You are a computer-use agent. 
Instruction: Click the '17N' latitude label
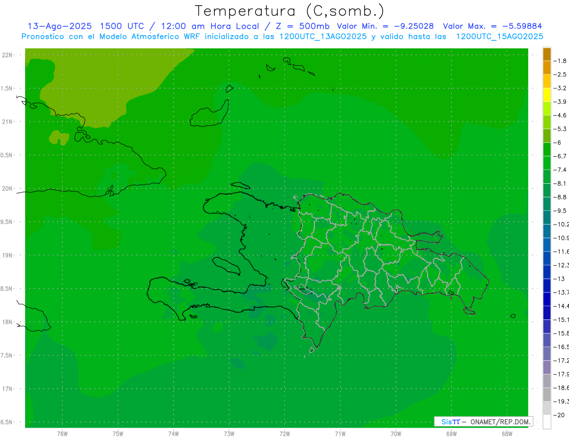8,389
